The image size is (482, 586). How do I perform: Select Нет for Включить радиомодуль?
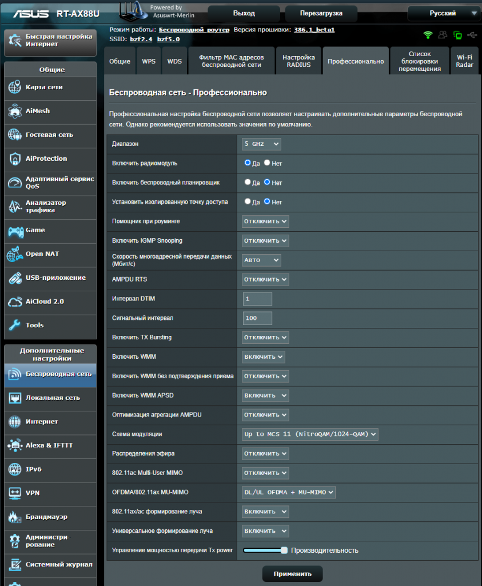click(267, 163)
